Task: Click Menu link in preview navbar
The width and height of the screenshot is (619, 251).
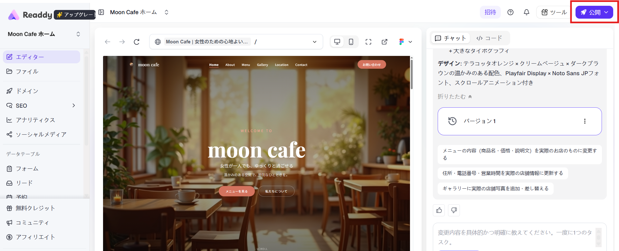Action: pos(246,65)
